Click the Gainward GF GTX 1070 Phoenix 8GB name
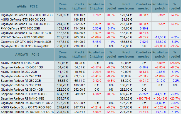Viewport: 181px width, 114px height. click(26, 42)
